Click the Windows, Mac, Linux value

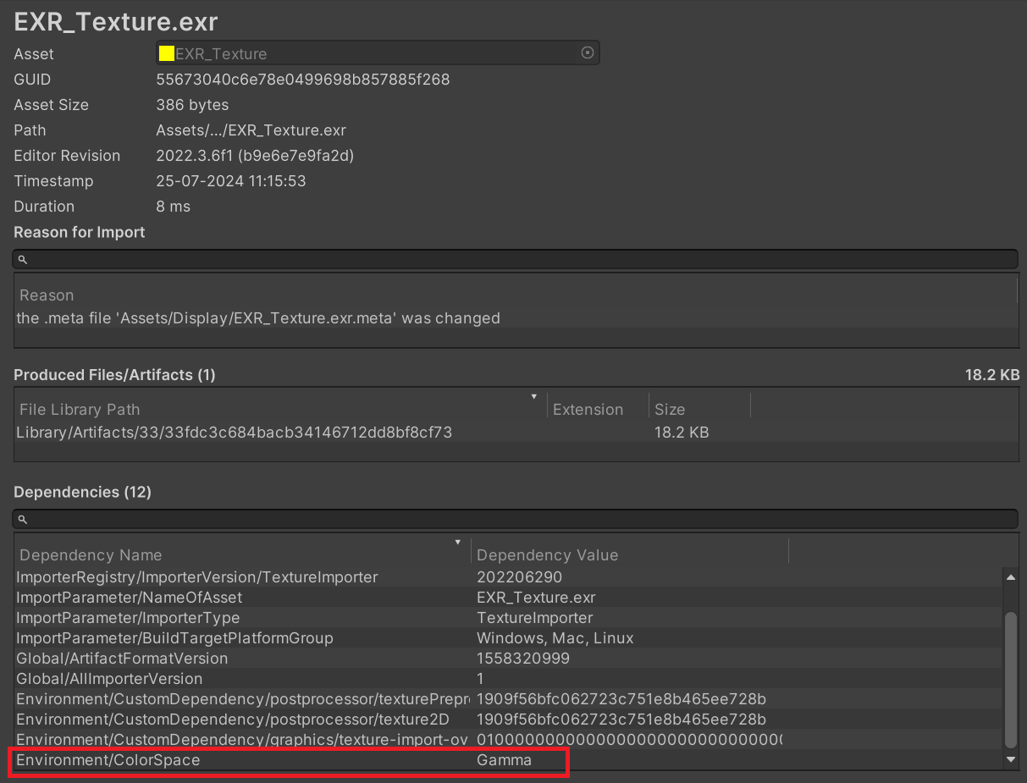coord(555,638)
